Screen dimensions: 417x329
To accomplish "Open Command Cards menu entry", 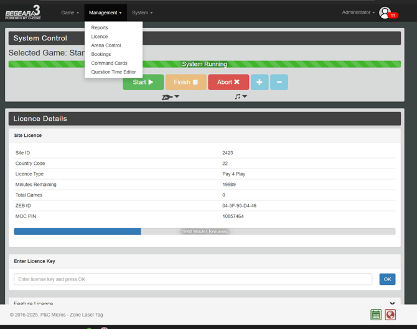I will click(x=109, y=63).
